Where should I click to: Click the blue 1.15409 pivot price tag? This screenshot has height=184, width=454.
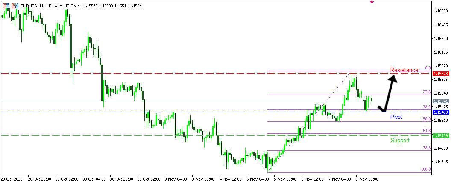click(x=440, y=112)
